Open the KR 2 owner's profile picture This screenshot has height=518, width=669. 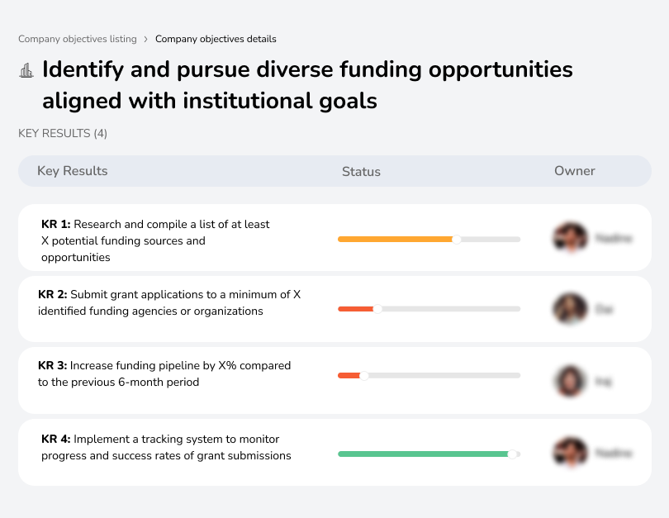coord(570,309)
